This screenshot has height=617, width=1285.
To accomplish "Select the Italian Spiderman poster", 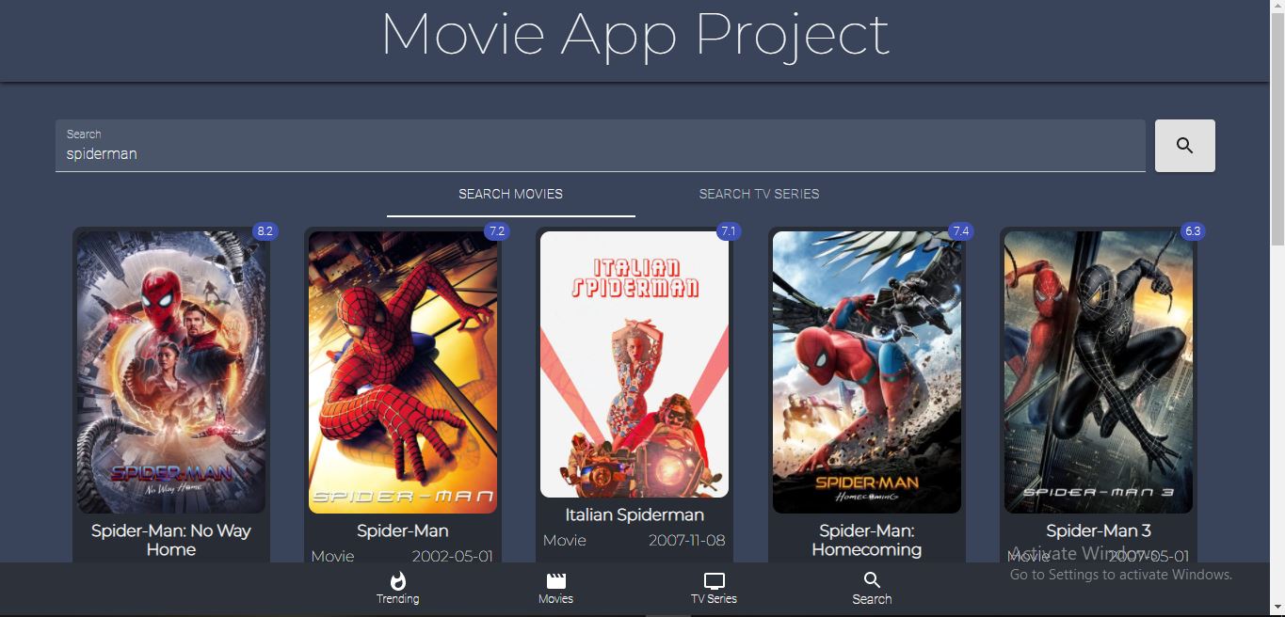I will coord(634,364).
